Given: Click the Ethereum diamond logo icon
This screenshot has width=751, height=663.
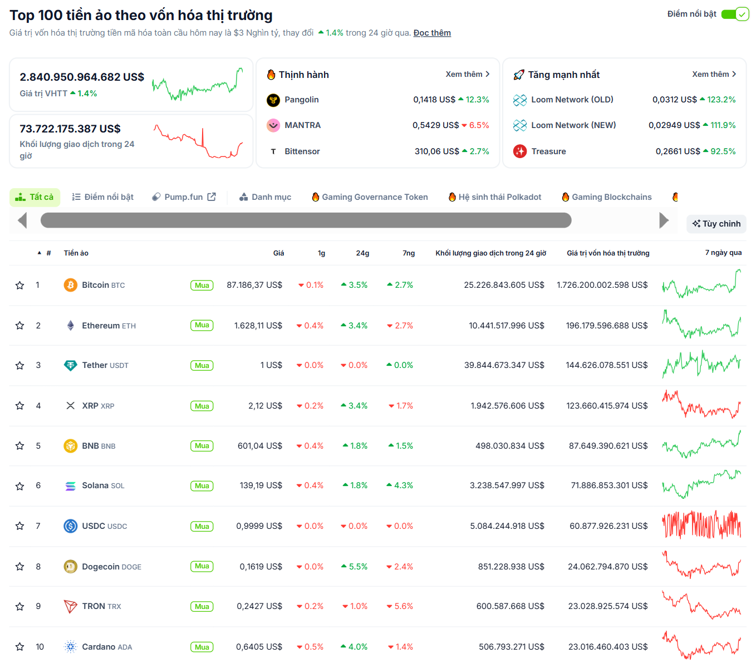Looking at the screenshot, I should (70, 326).
